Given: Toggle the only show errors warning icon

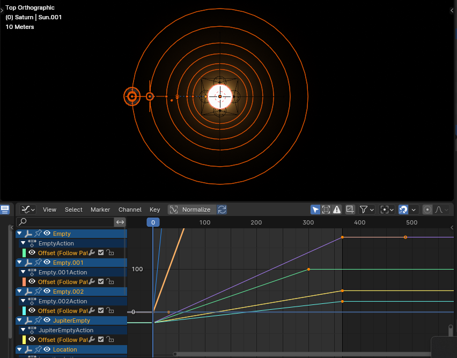Looking at the screenshot, I should tap(337, 210).
